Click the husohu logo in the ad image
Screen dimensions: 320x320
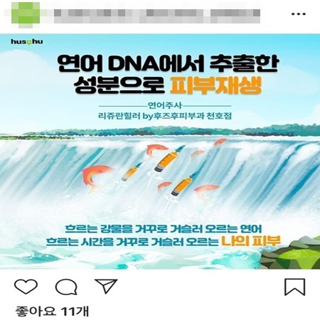(x=27, y=42)
